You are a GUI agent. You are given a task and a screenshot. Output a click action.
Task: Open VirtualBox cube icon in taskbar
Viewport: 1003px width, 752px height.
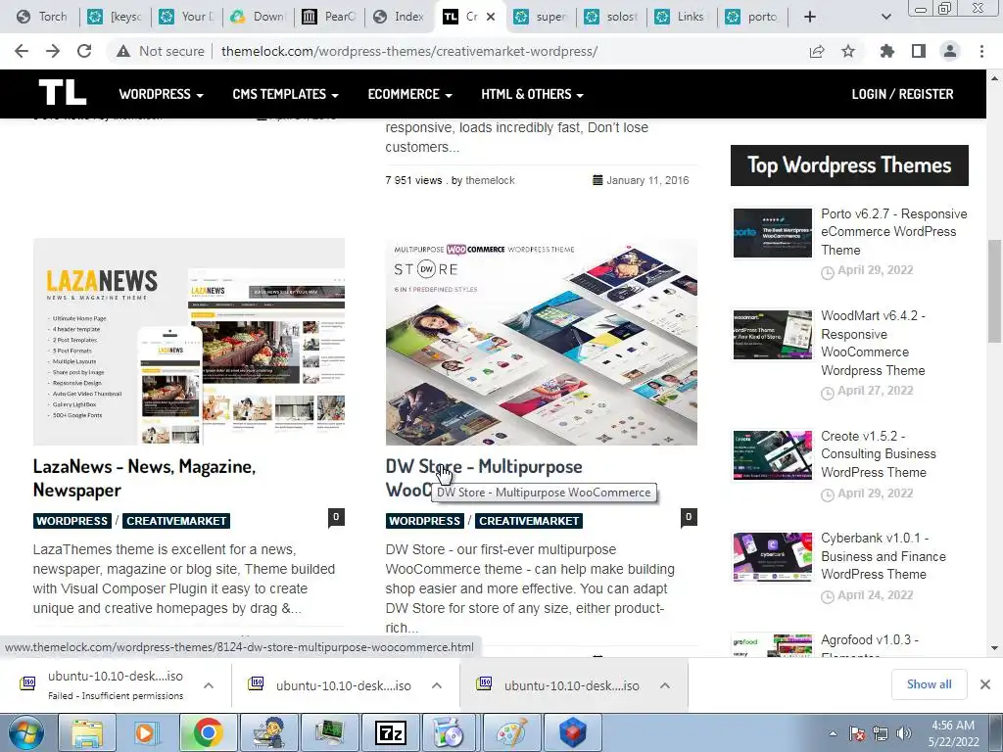click(572, 732)
